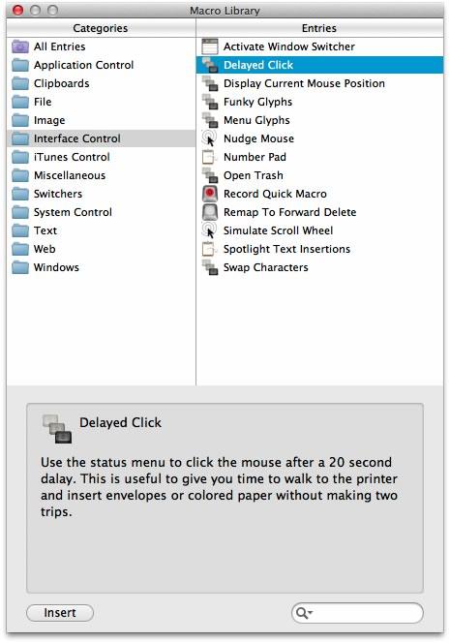This screenshot has width=450, height=643.
Task: Click the Open Trash entry icon
Action: tap(210, 175)
